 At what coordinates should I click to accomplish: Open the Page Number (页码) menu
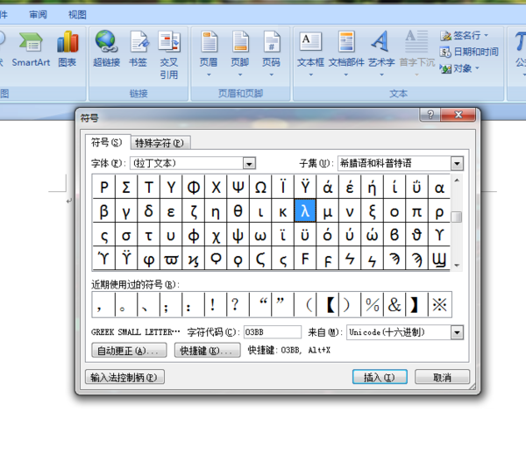[x=271, y=53]
